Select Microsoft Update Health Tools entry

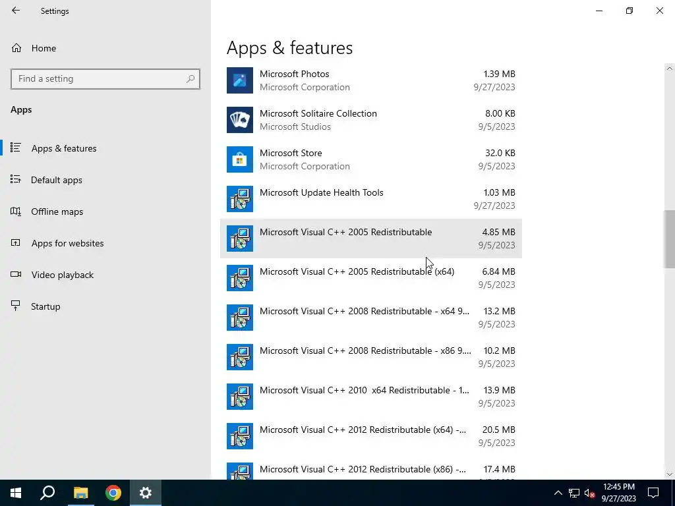(370, 199)
